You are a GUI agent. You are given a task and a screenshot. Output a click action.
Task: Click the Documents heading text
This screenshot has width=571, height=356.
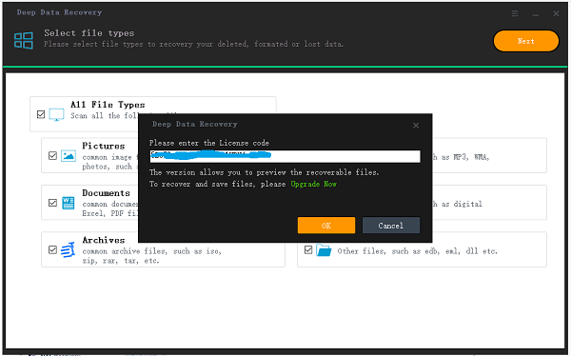pos(106,193)
